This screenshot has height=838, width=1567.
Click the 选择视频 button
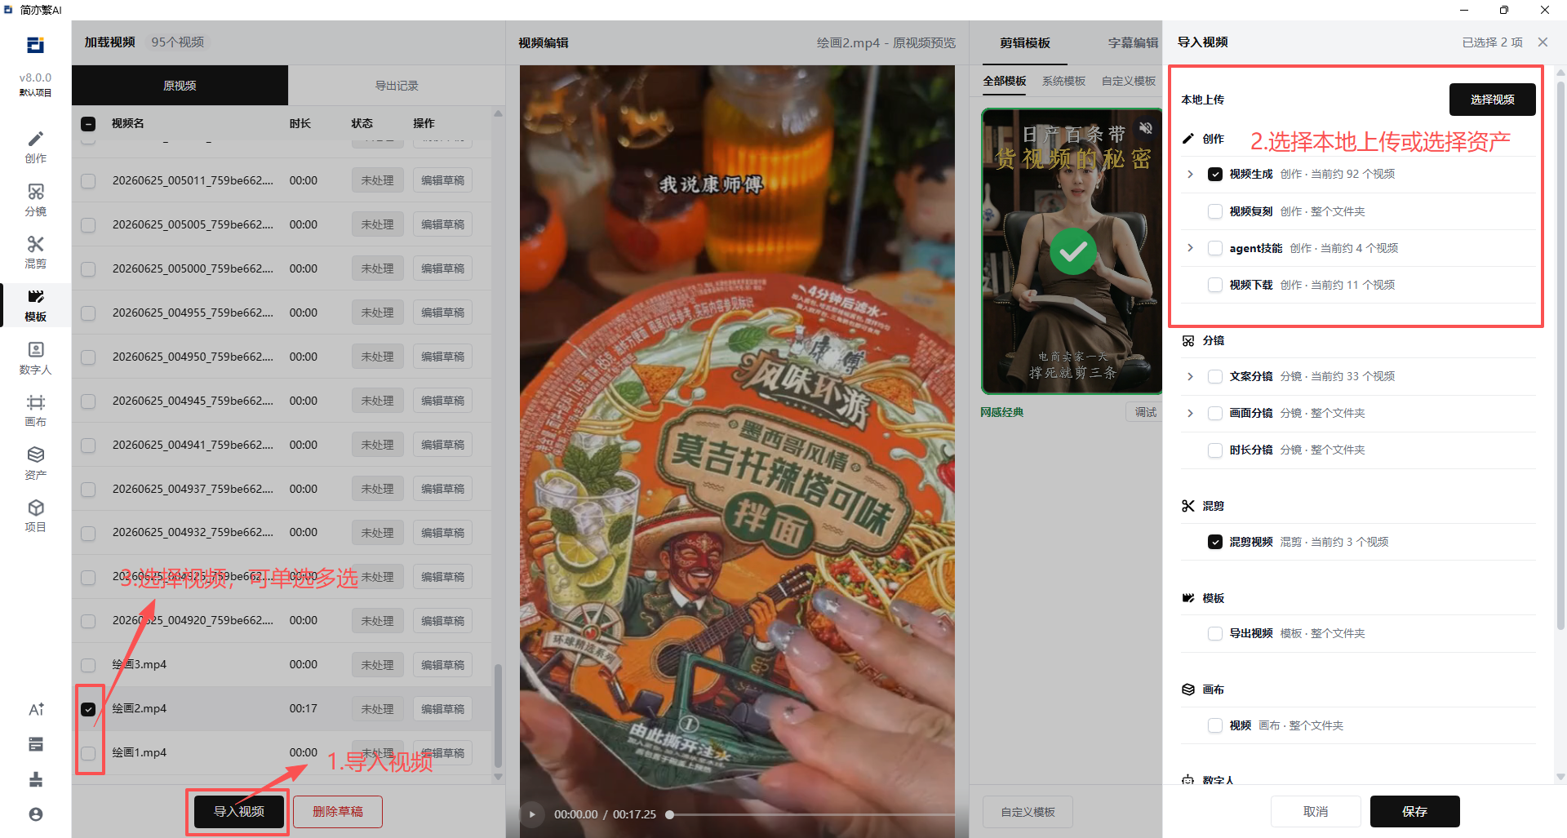[1492, 100]
